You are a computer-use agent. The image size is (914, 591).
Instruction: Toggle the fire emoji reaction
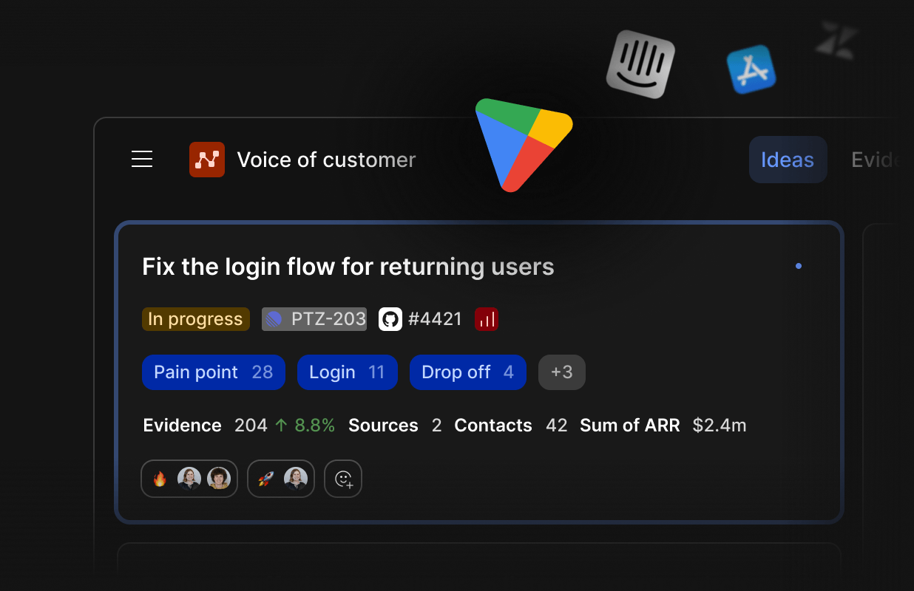tap(160, 479)
